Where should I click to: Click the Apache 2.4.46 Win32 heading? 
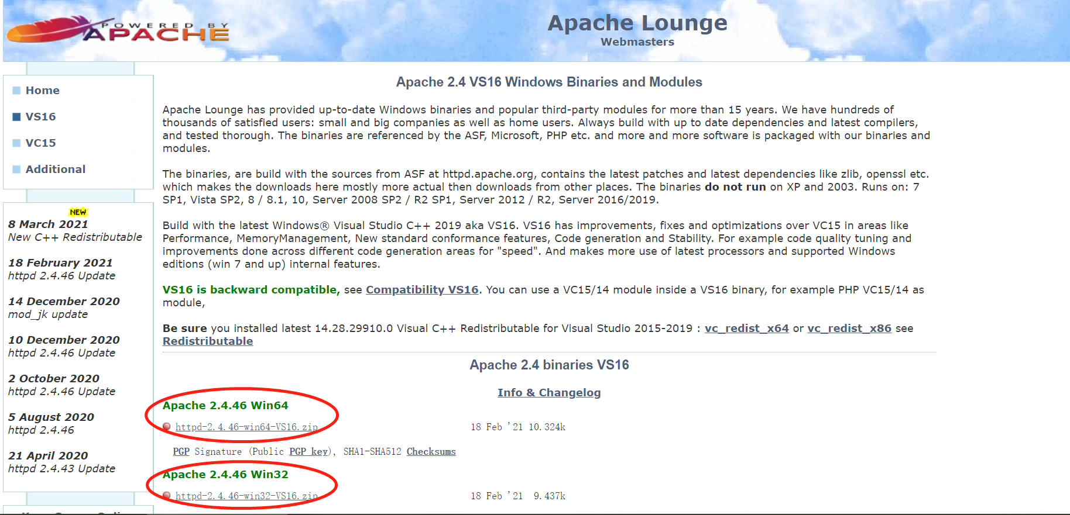pos(225,475)
